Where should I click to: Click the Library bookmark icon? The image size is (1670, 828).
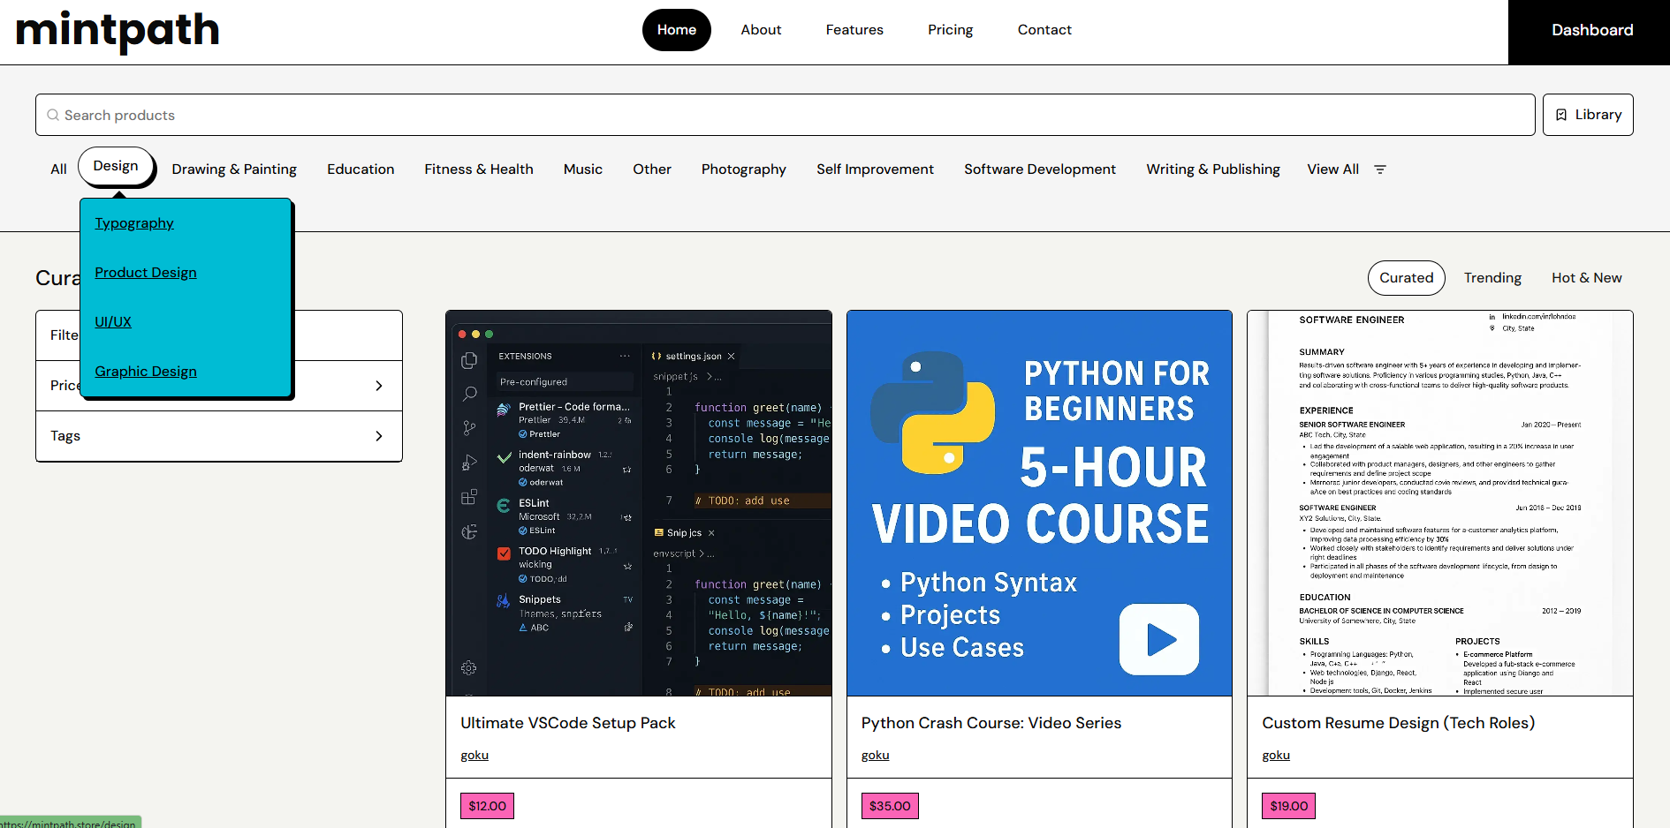point(1561,115)
